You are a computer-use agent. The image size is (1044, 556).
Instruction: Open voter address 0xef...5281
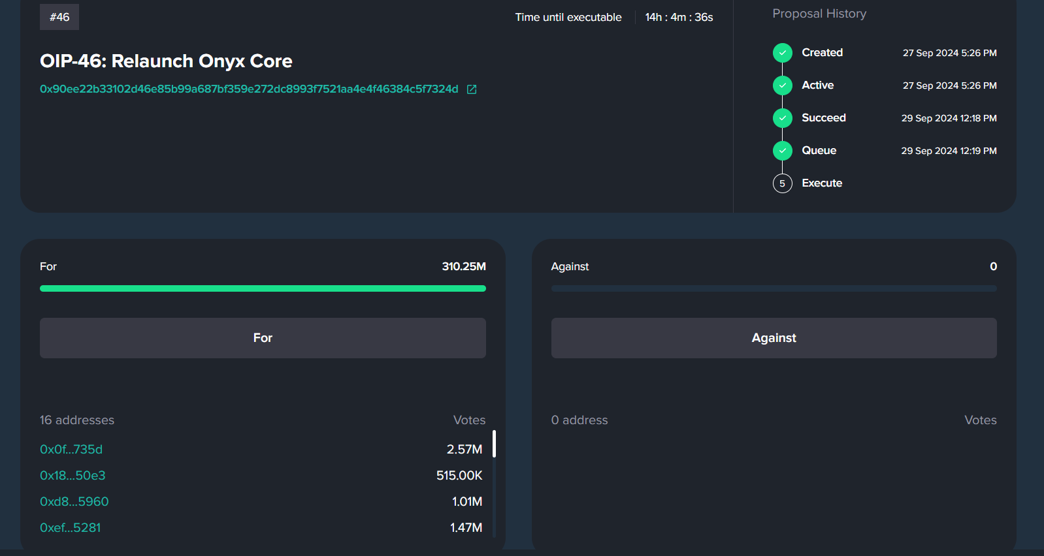71,527
